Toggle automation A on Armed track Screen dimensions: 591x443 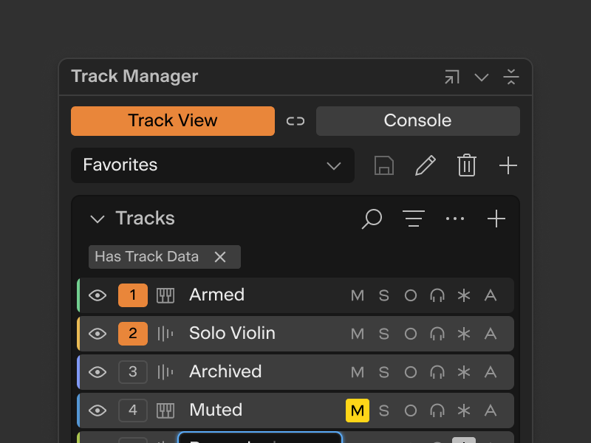[x=491, y=296]
